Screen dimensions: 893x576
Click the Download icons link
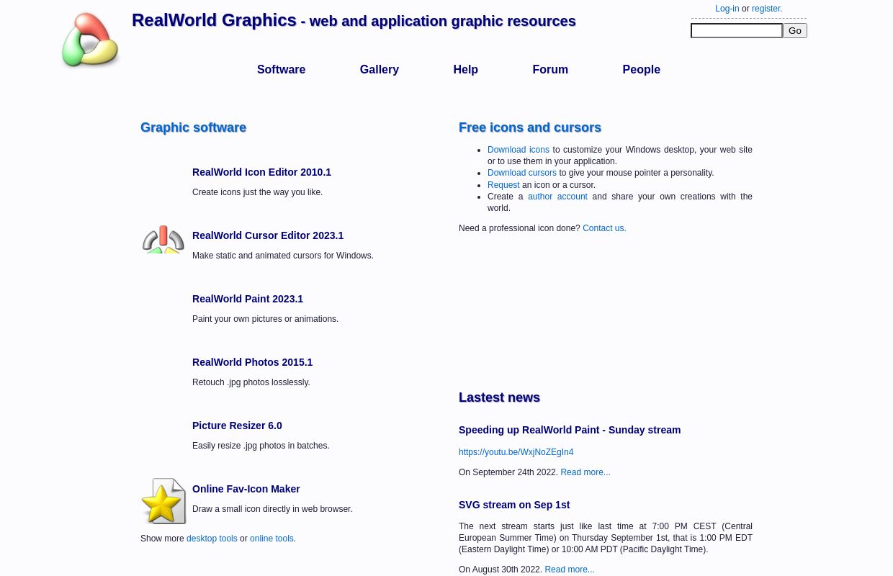pos(519,150)
